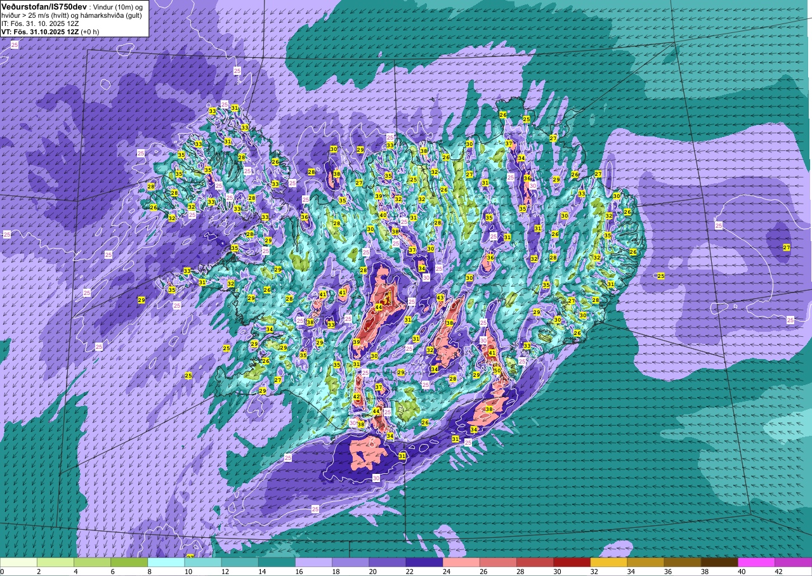Click the legend swatch for 0–2 m/s
Image resolution: width=812 pixels, height=576 pixels.
[18, 562]
